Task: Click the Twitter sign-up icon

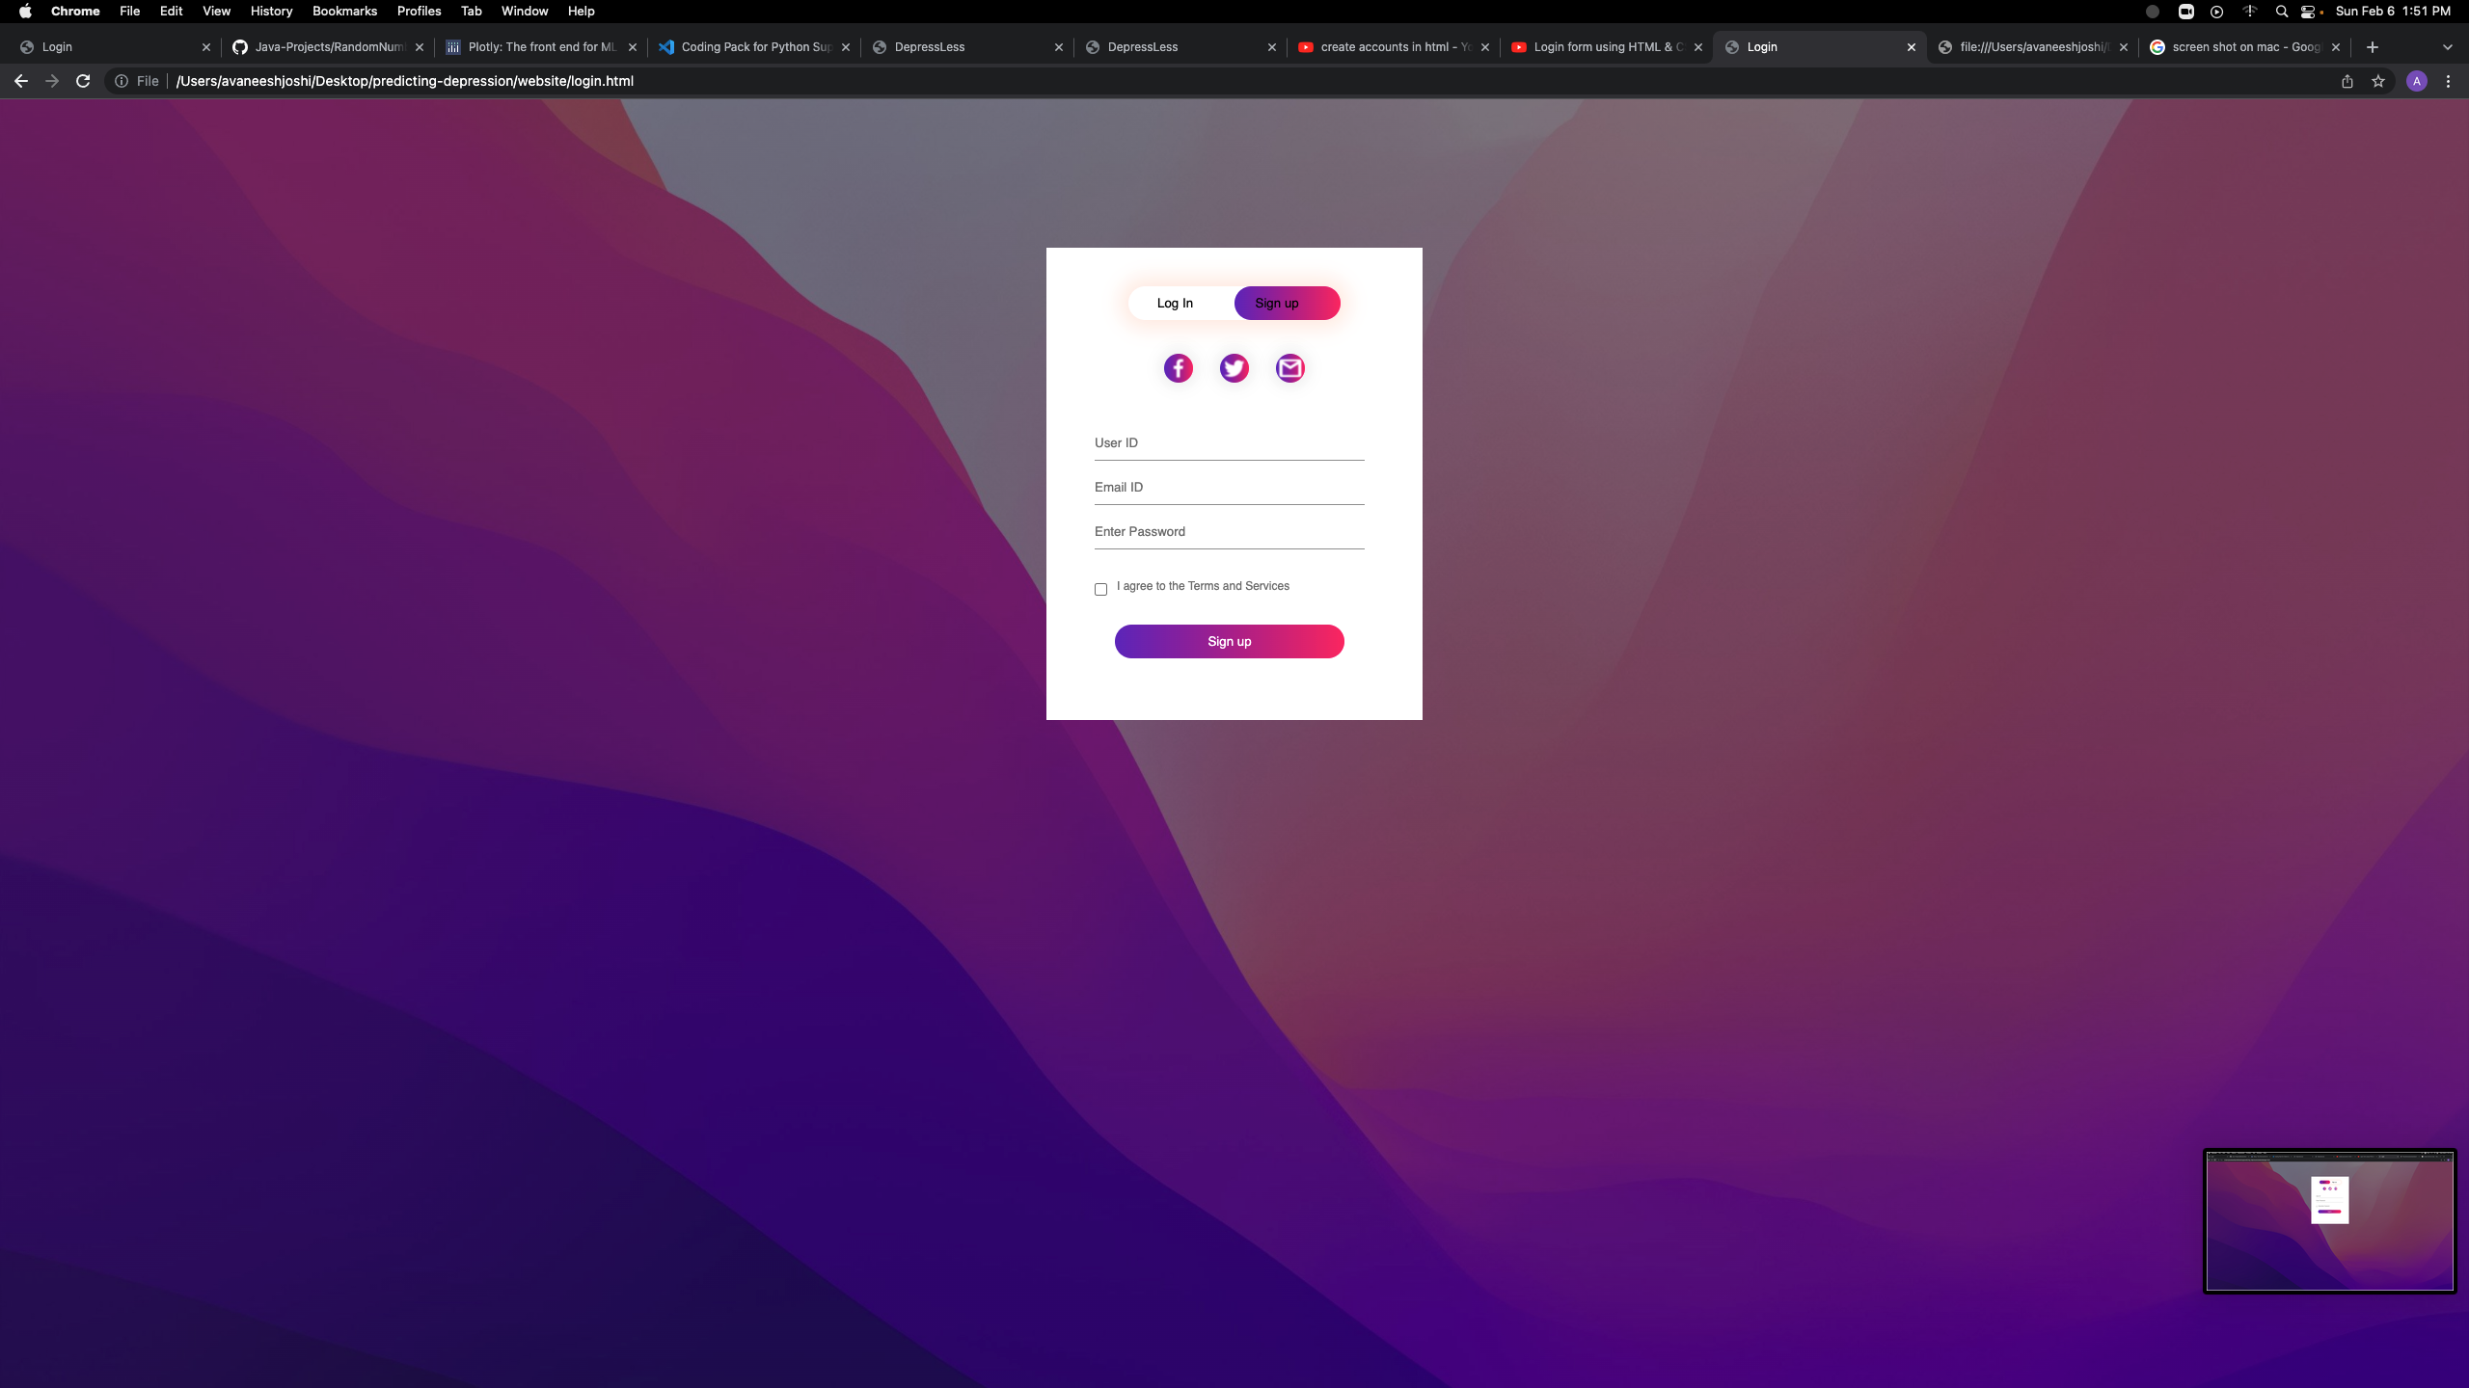Action: coord(1234,368)
